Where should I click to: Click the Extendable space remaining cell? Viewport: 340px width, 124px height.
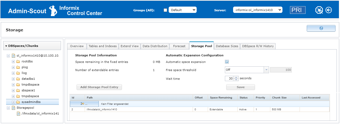(x=223, y=109)
